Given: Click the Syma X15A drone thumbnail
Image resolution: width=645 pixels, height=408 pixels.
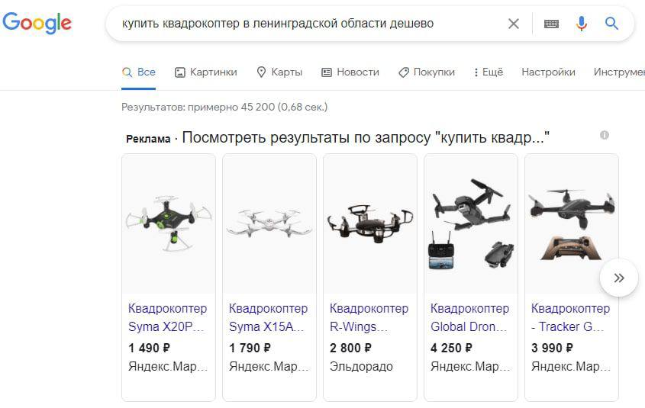Looking at the screenshot, I should coord(269,224).
